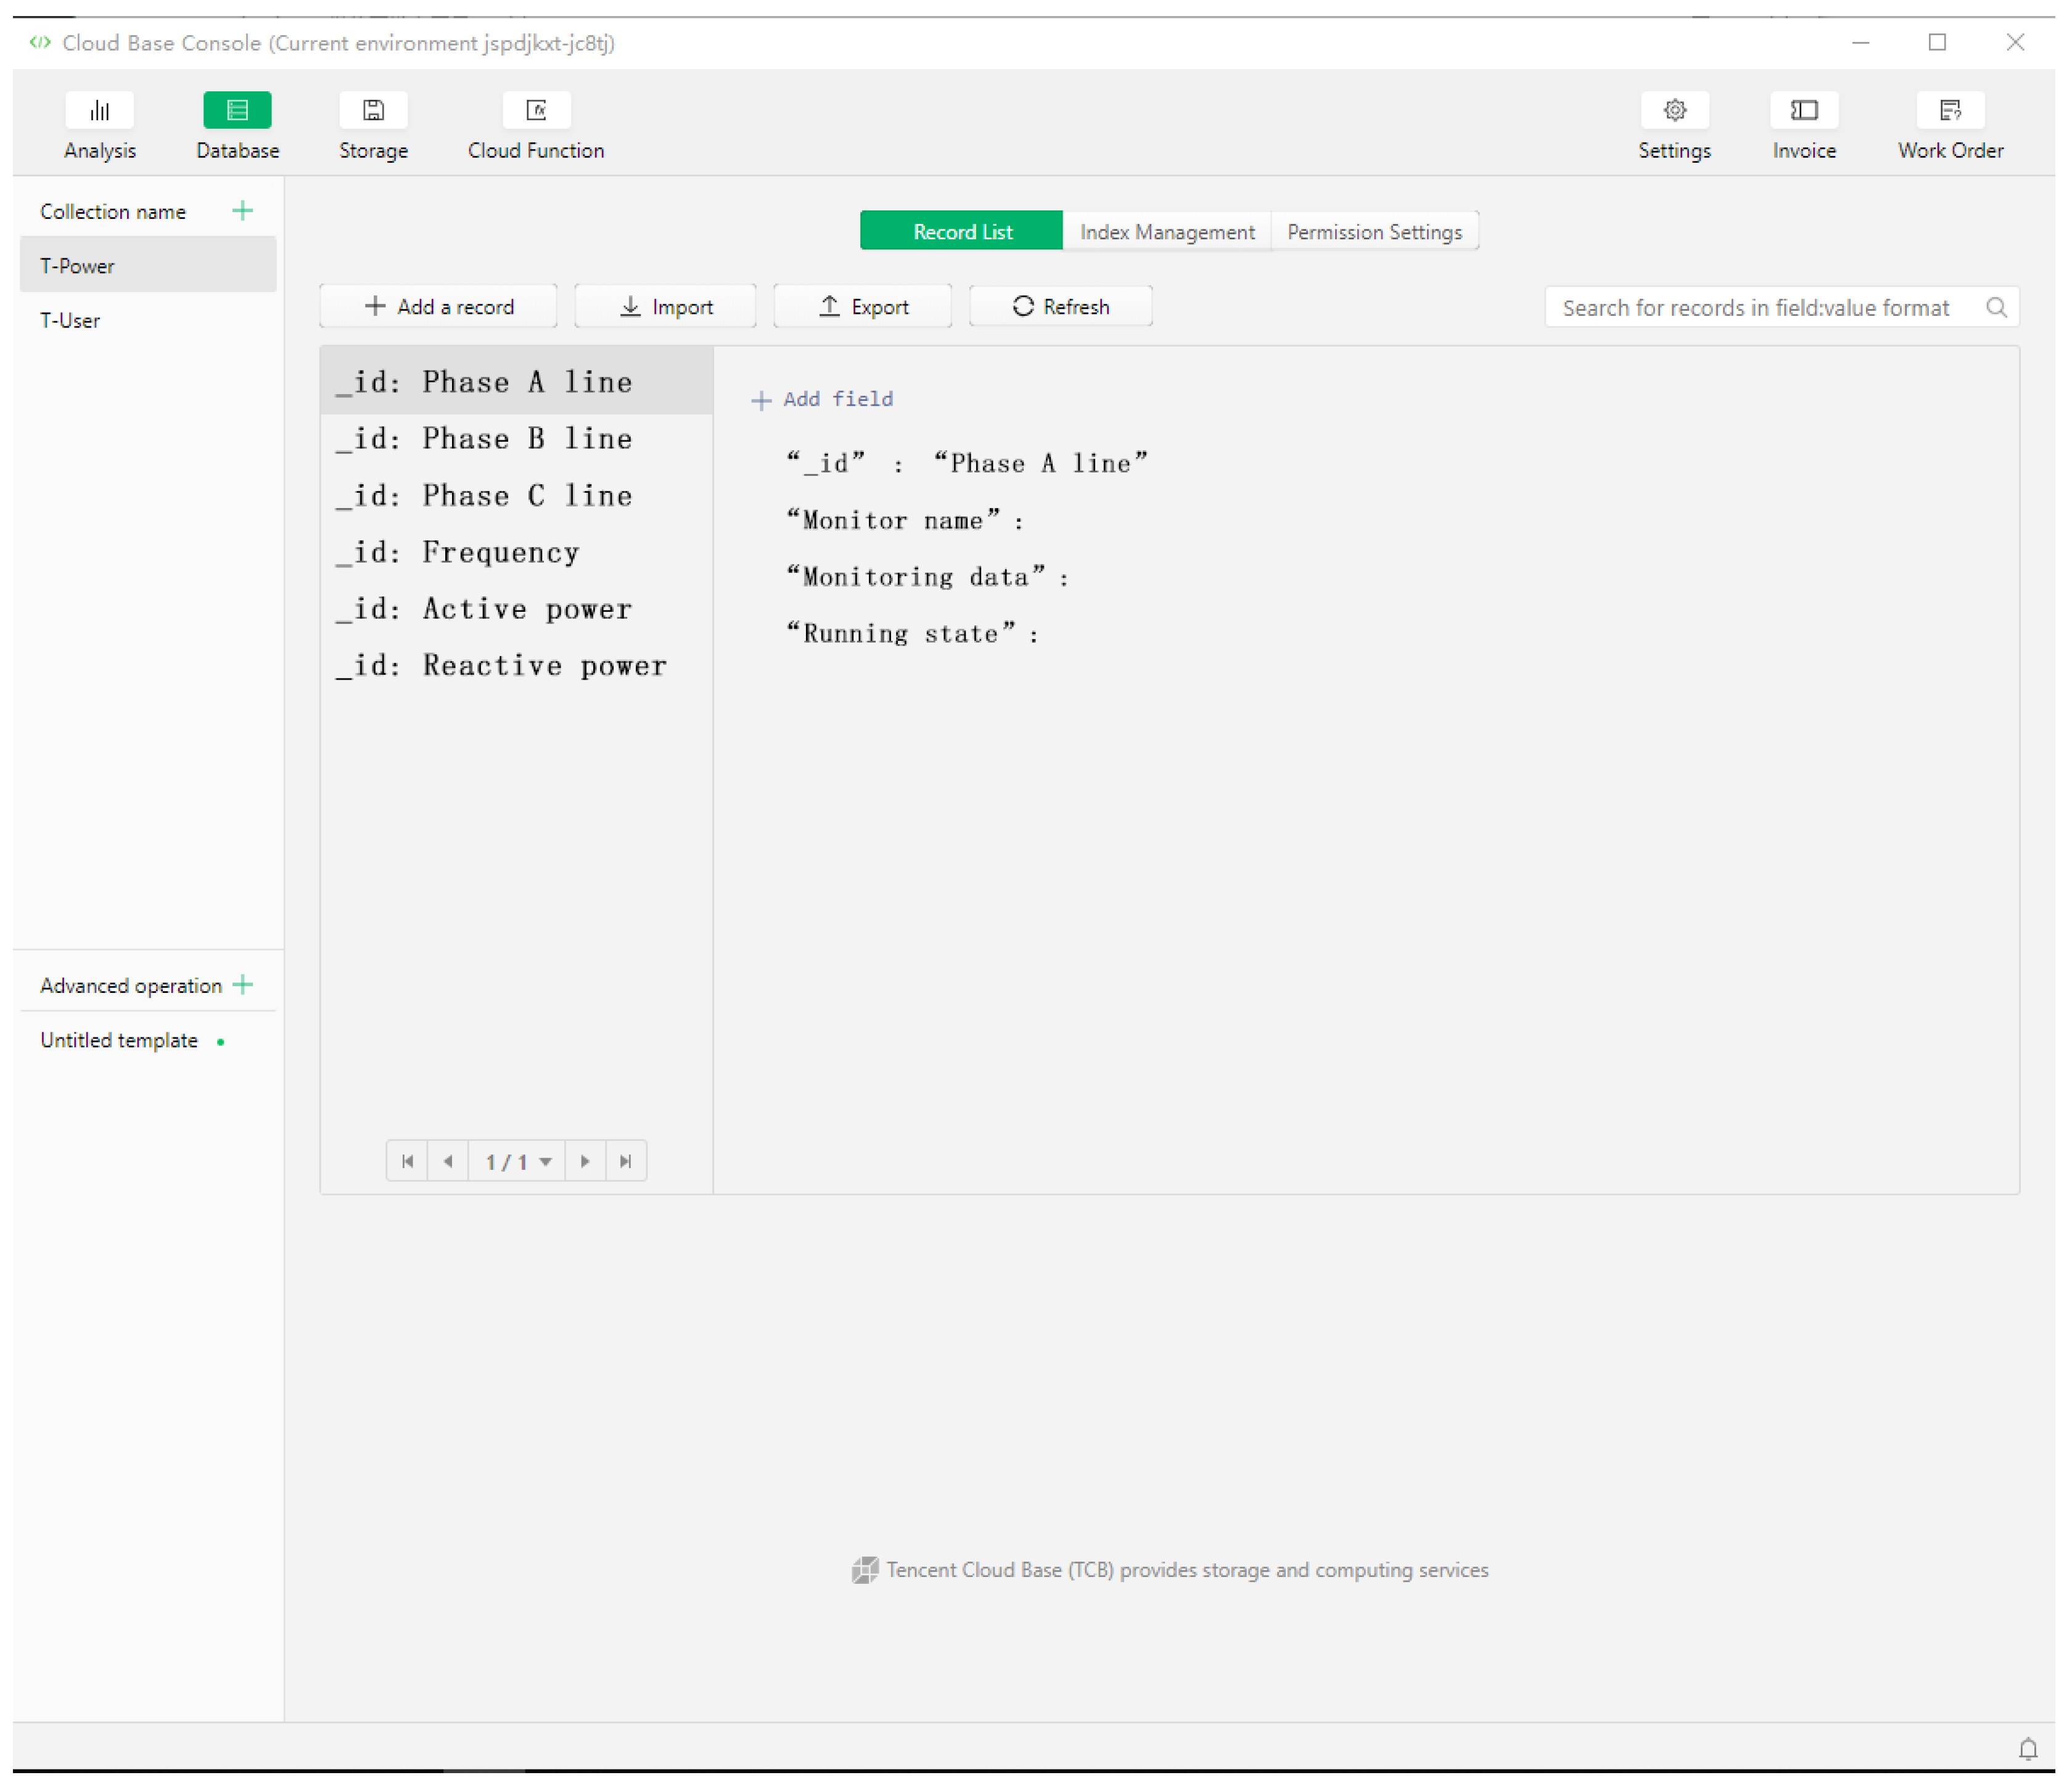Viewport: 2072px width, 1783px height.
Task: Open the Settings gear icon
Action: point(1674,110)
